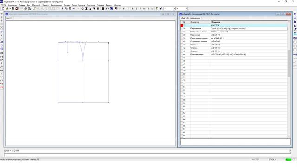Screen dimensions: 297x167
Task: Click the blue minus icon in right toolbar
Action: [295, 18]
